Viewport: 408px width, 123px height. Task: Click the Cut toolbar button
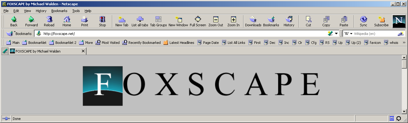(x=308, y=21)
